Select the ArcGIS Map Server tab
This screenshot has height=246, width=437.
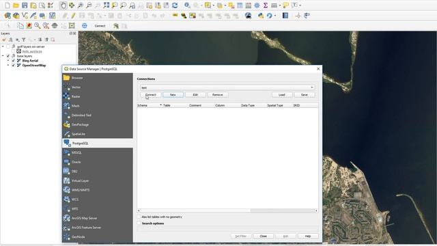coord(98,218)
